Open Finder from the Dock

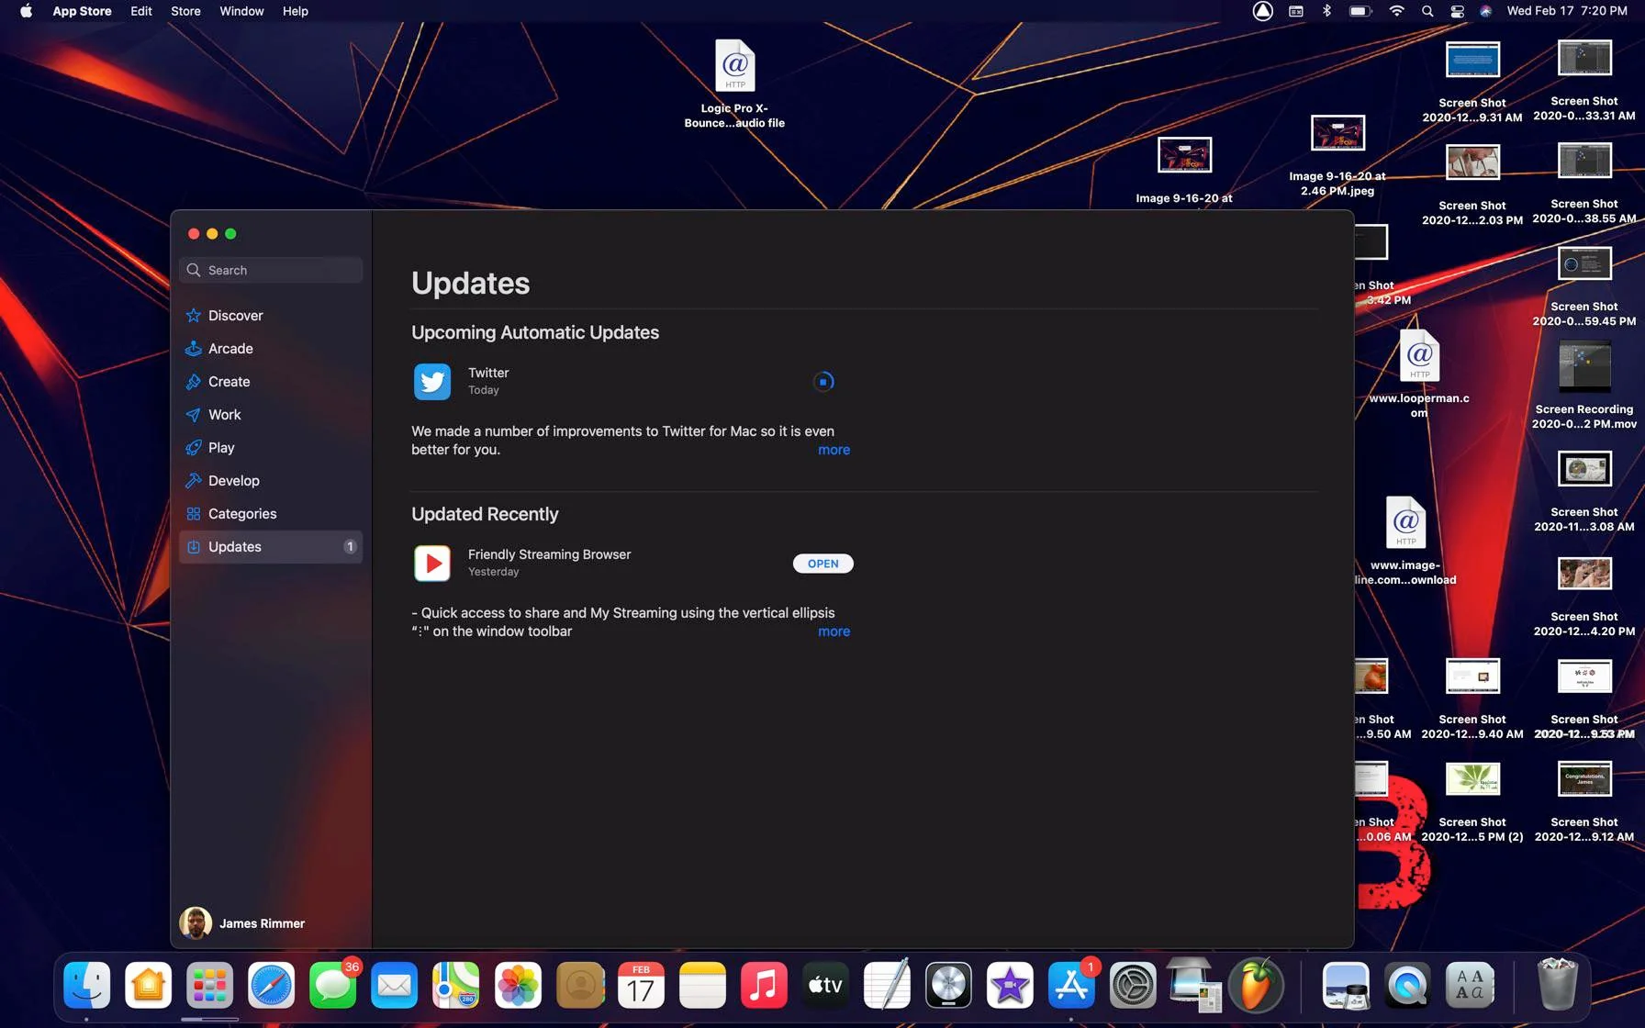87,986
